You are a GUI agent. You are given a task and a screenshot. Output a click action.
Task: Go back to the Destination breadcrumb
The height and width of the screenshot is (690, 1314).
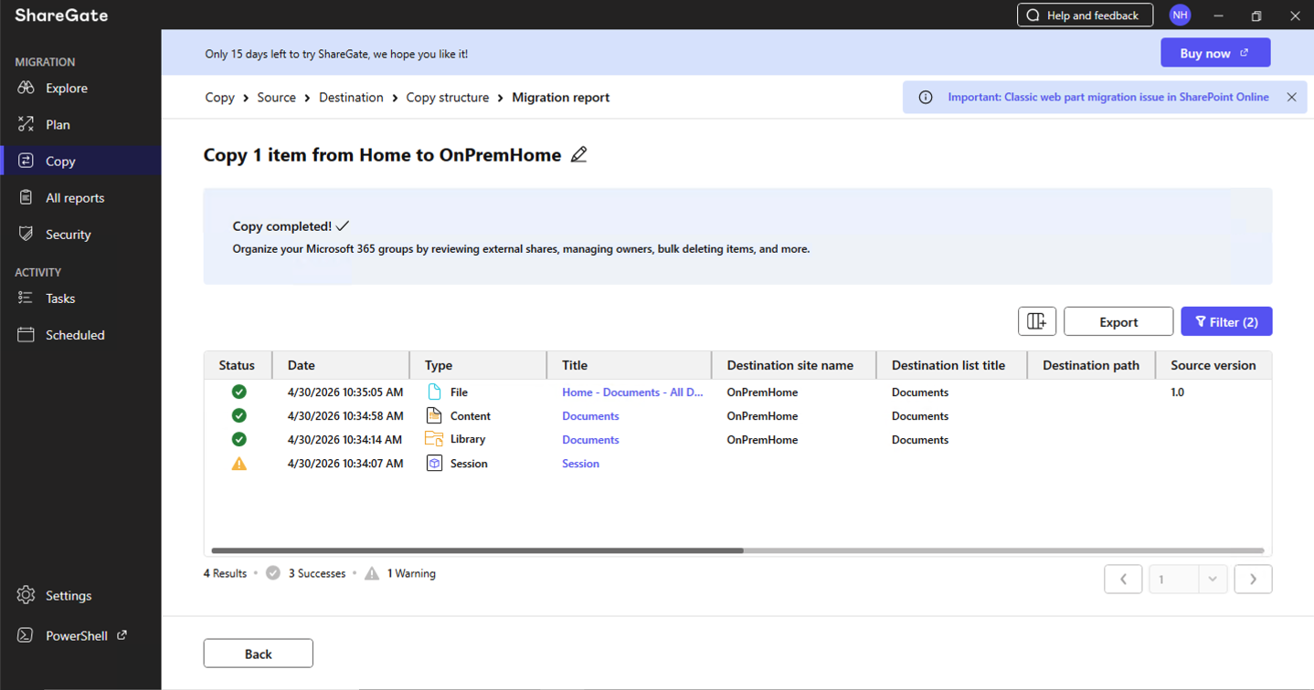coord(351,97)
